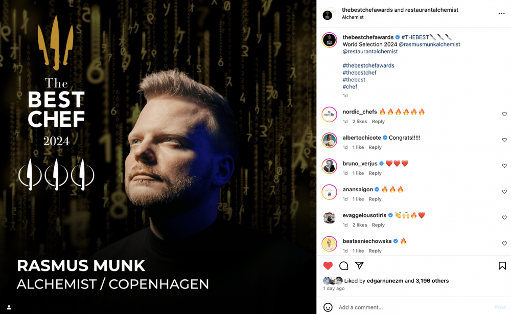Like the bruno_verjus comment heart
Image resolution: width=511 pixels, height=314 pixels.
[504, 166]
